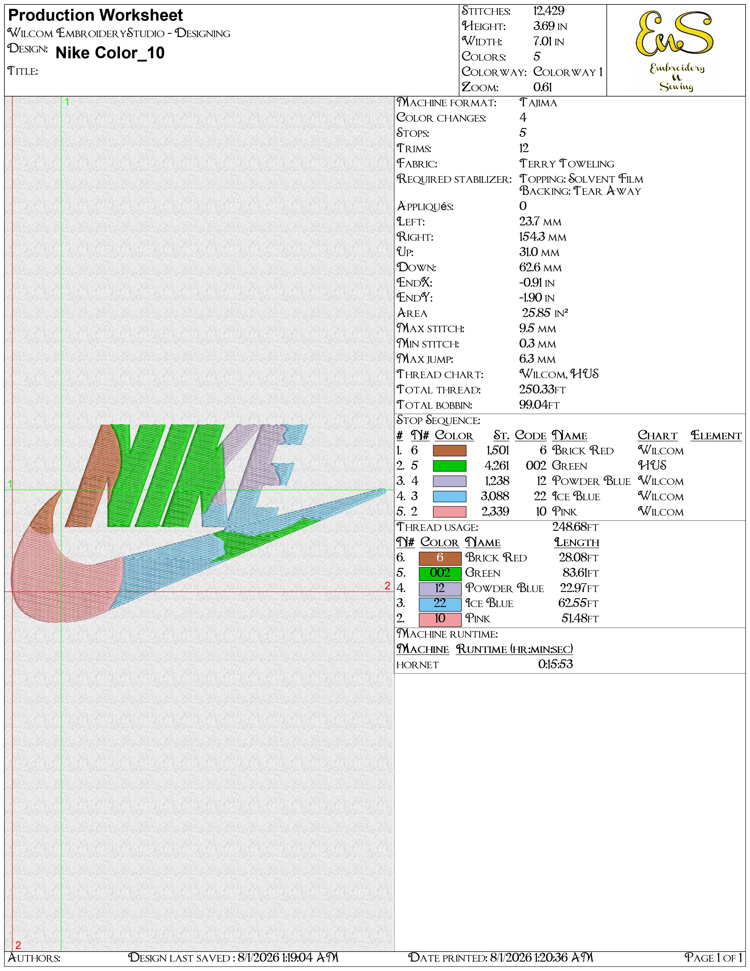Select "Topping: Solvent Film" stabilizer text

click(x=581, y=179)
